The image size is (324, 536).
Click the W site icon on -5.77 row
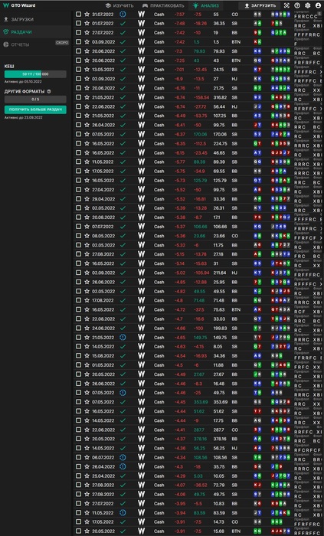pyautogui.click(x=141, y=162)
